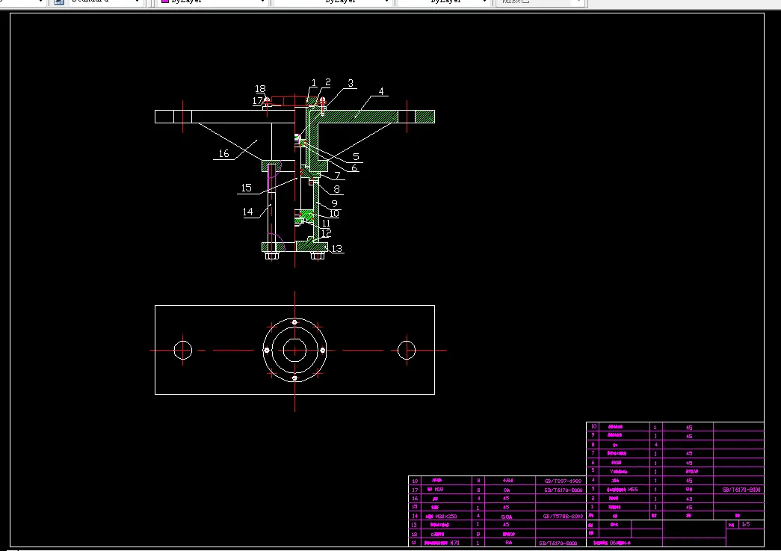Select balloon label 15 in the section view

click(x=246, y=188)
